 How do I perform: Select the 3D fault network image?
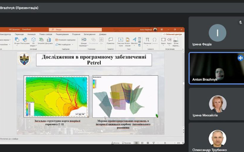point(125,96)
